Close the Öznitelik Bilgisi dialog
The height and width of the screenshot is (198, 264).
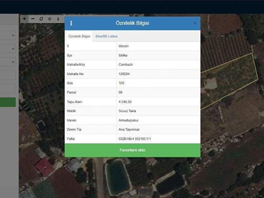[x=195, y=24]
